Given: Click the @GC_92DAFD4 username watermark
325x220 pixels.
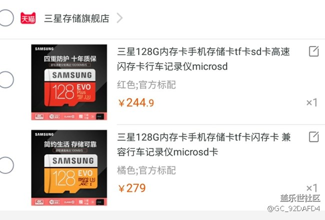Looking at the screenshot, I should pyautogui.click(x=293, y=208).
